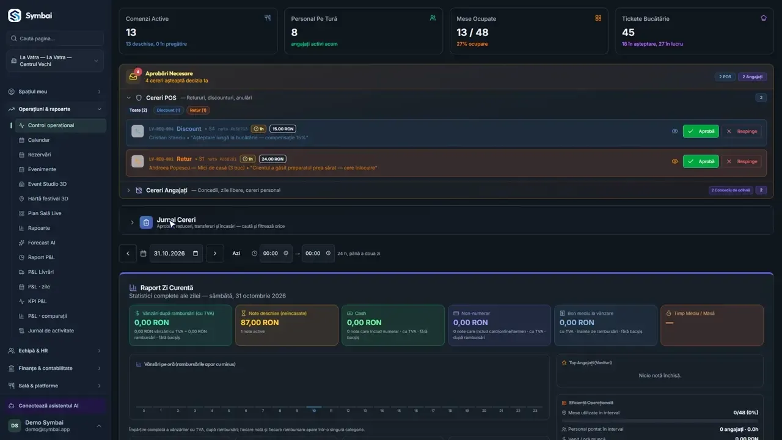Screen dimensions: 782x440
Task: Filter requests by Retur (1)
Action: click(198, 110)
